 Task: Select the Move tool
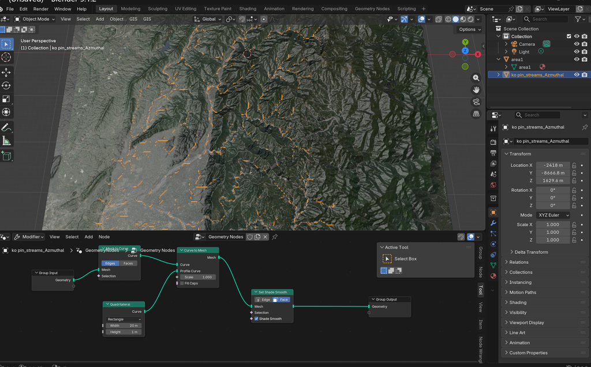[6, 72]
